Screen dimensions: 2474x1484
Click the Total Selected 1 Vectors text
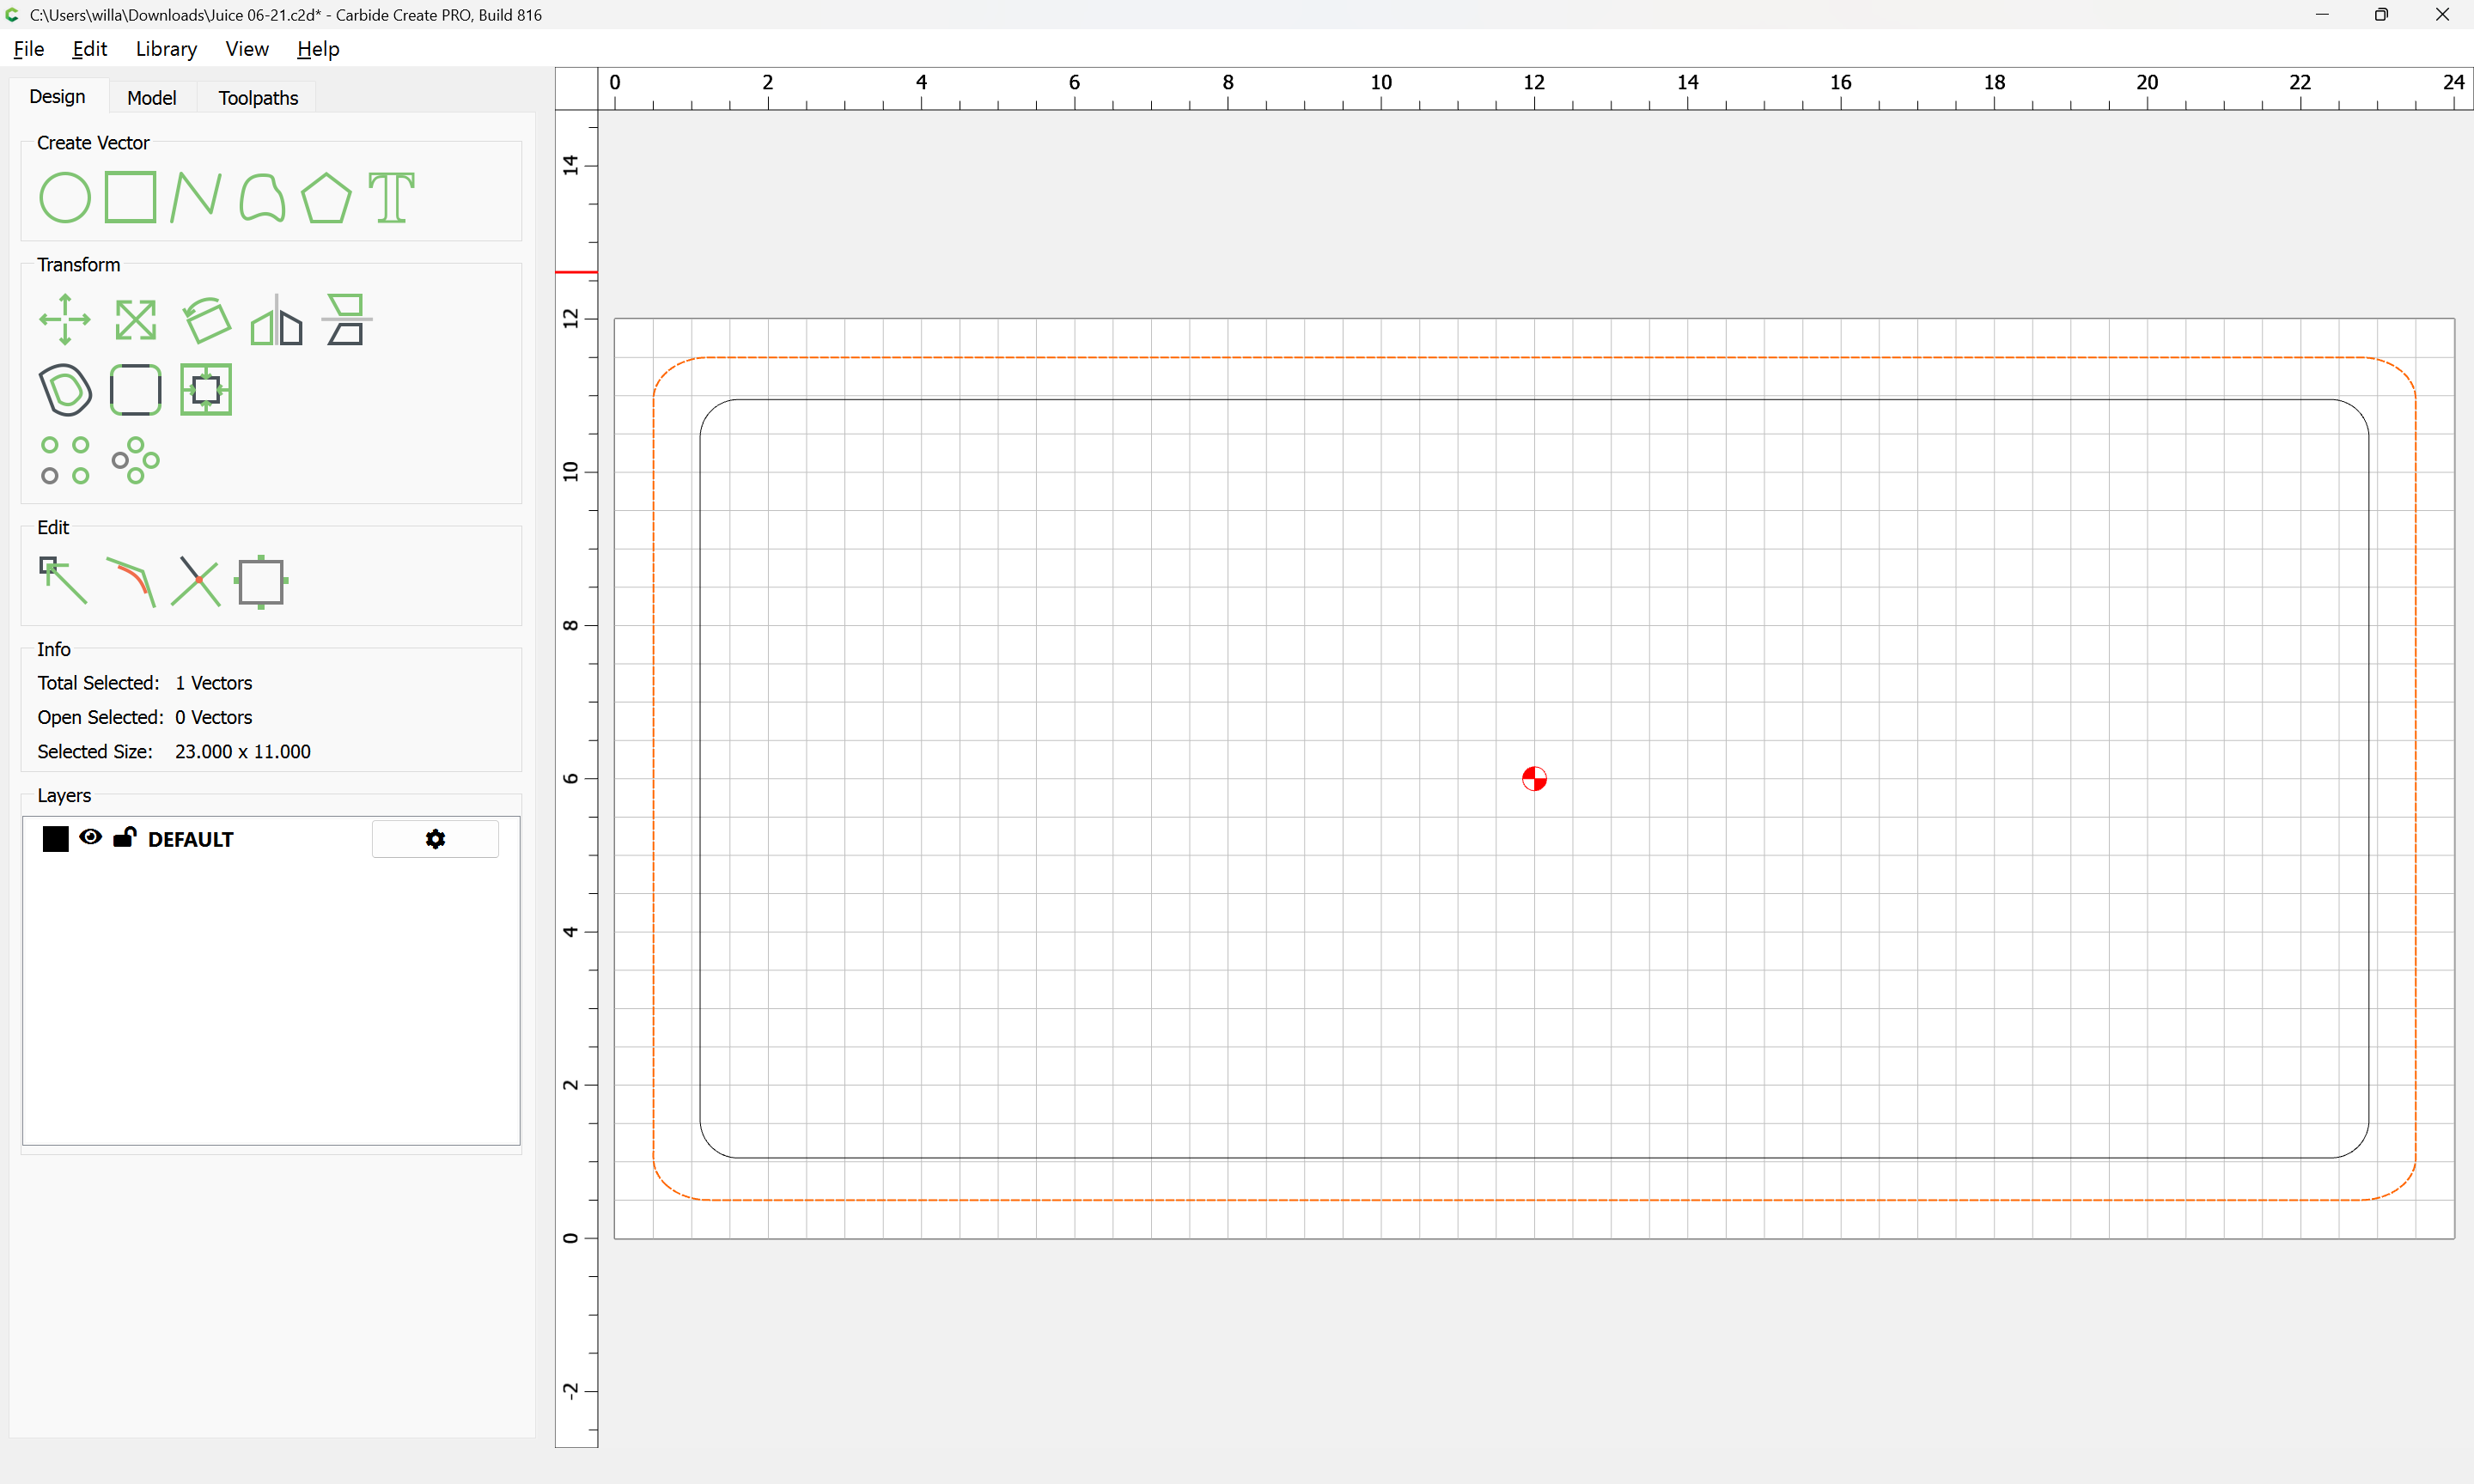[145, 683]
